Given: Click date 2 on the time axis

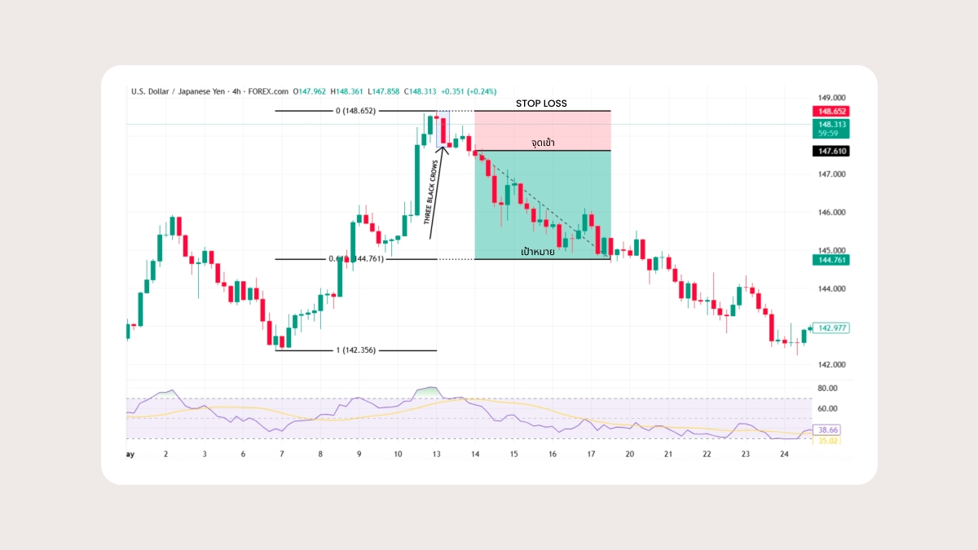Looking at the screenshot, I should pyautogui.click(x=165, y=454).
